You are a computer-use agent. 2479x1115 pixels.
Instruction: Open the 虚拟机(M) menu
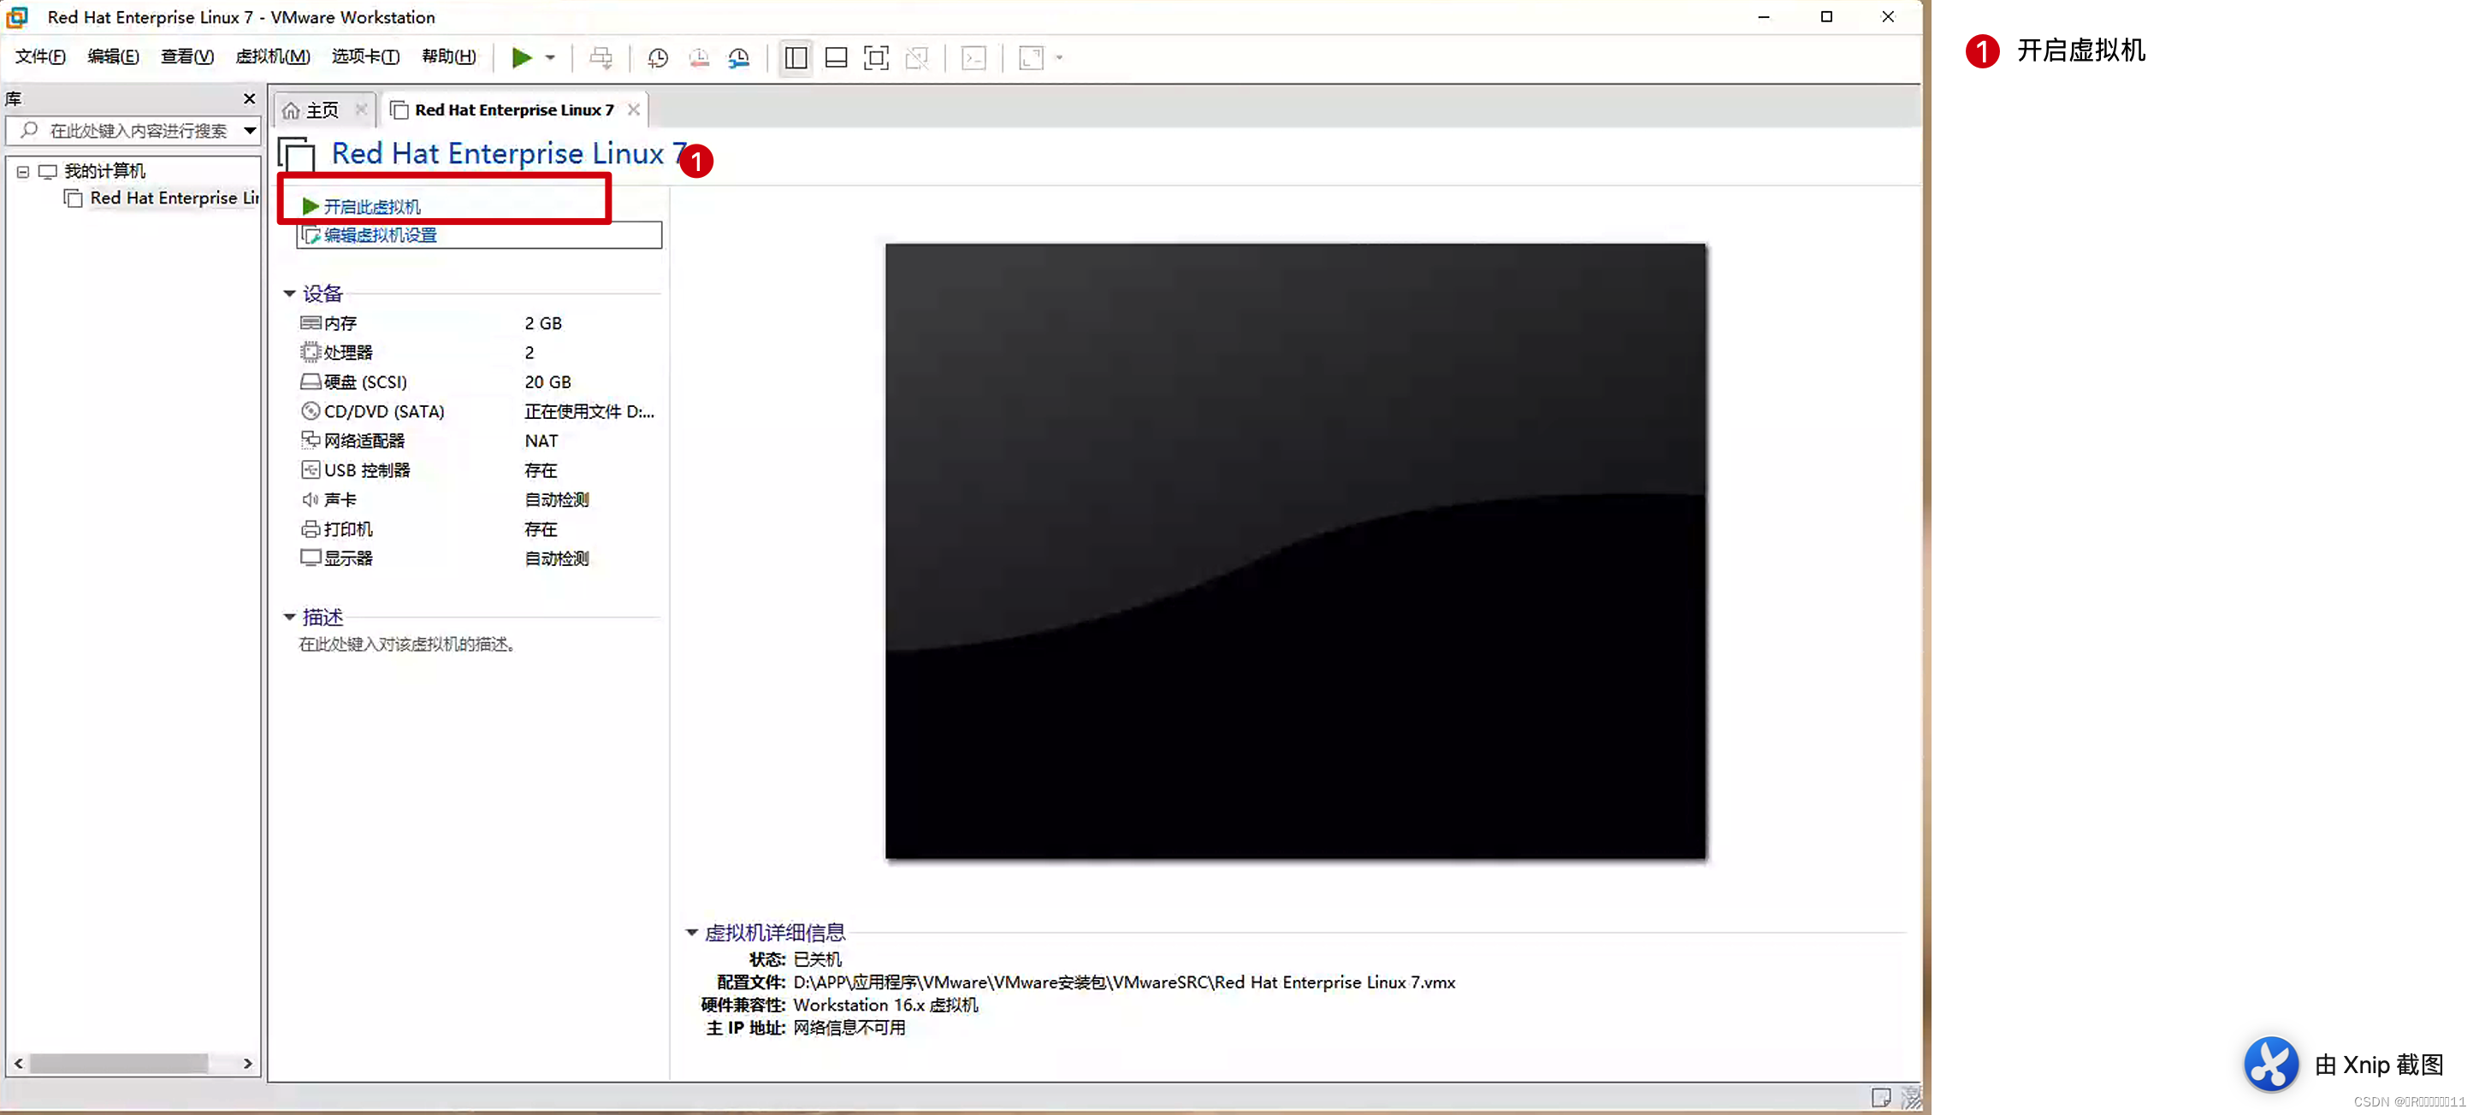point(272,56)
